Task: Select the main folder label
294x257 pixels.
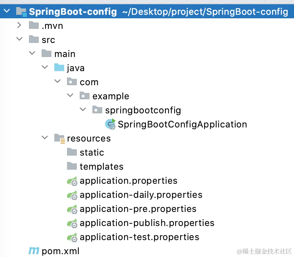Action: (x=65, y=54)
